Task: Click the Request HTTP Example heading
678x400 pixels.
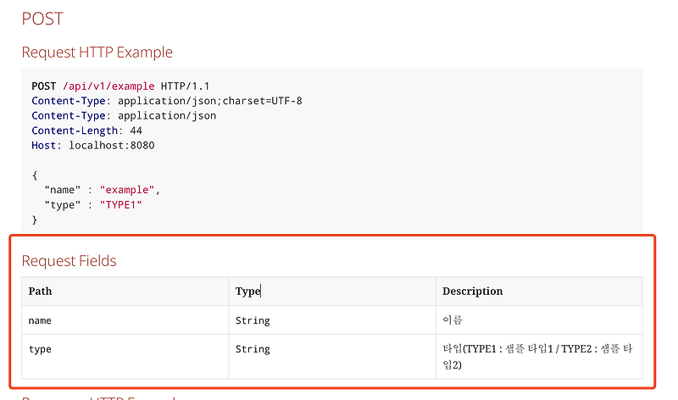Action: [97, 53]
